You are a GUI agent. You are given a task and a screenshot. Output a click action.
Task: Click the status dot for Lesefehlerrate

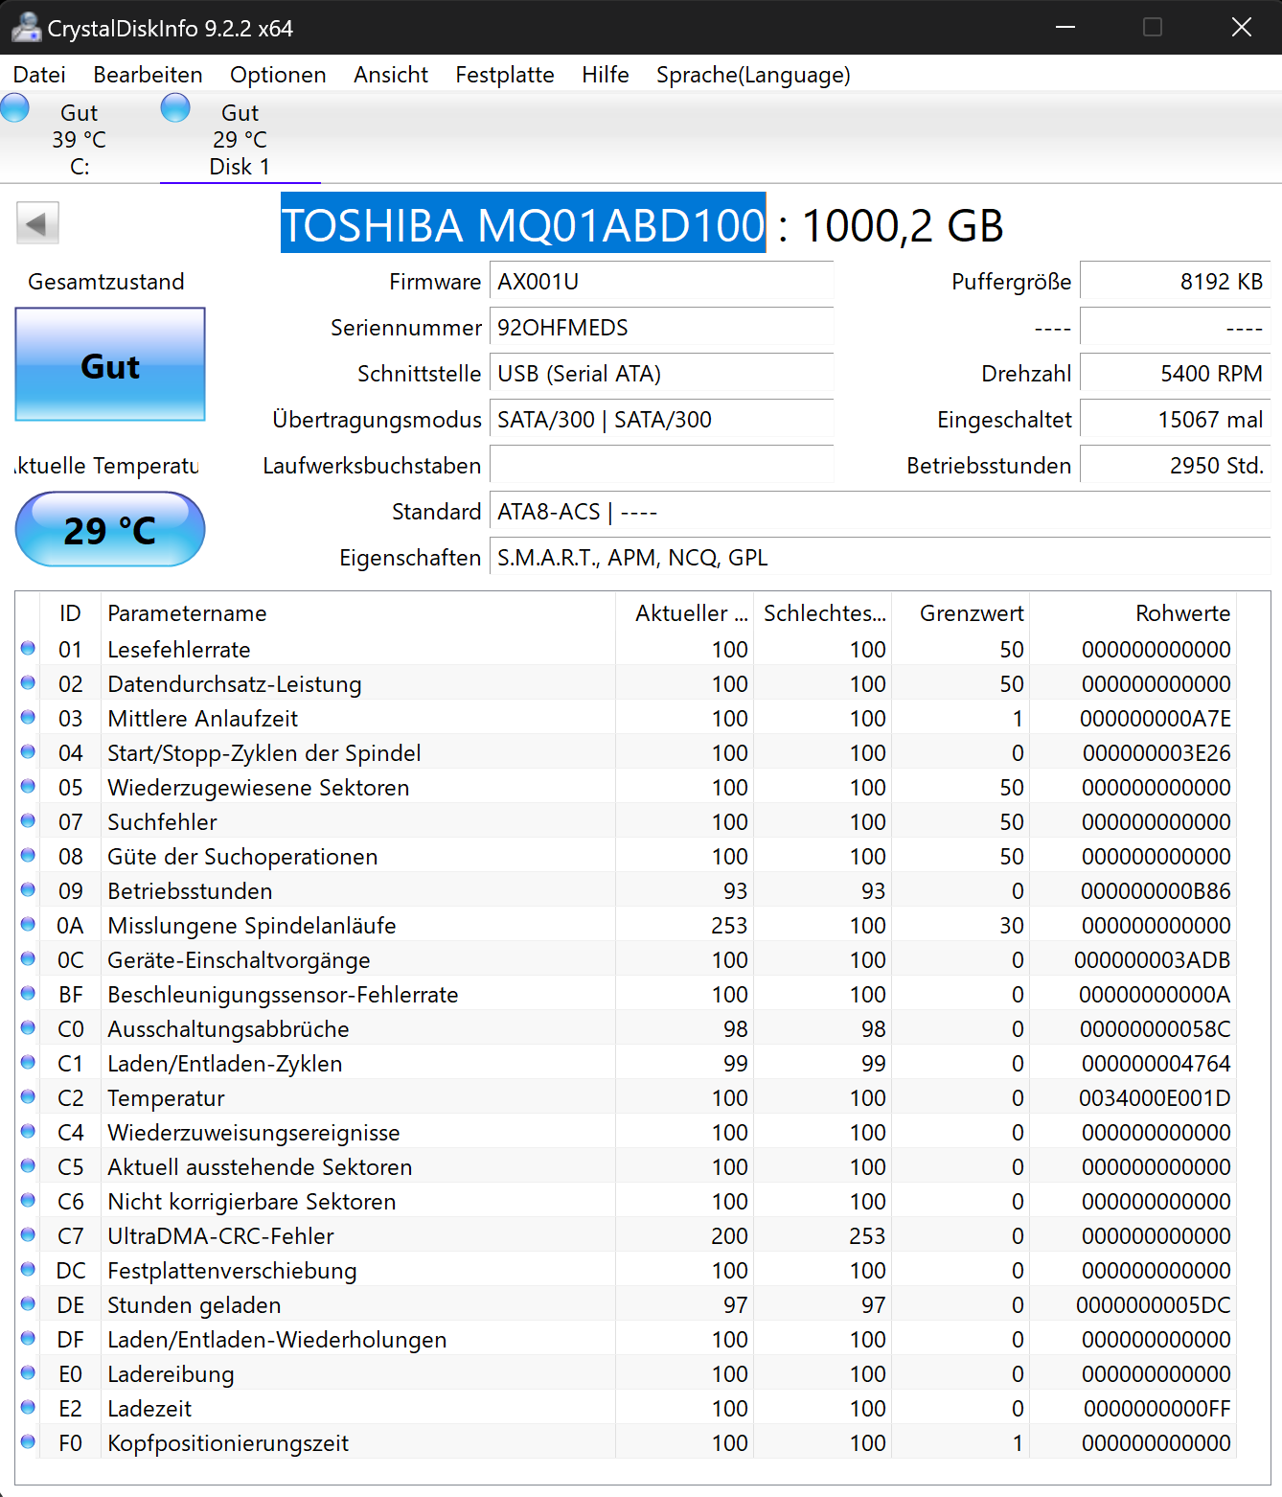click(28, 649)
